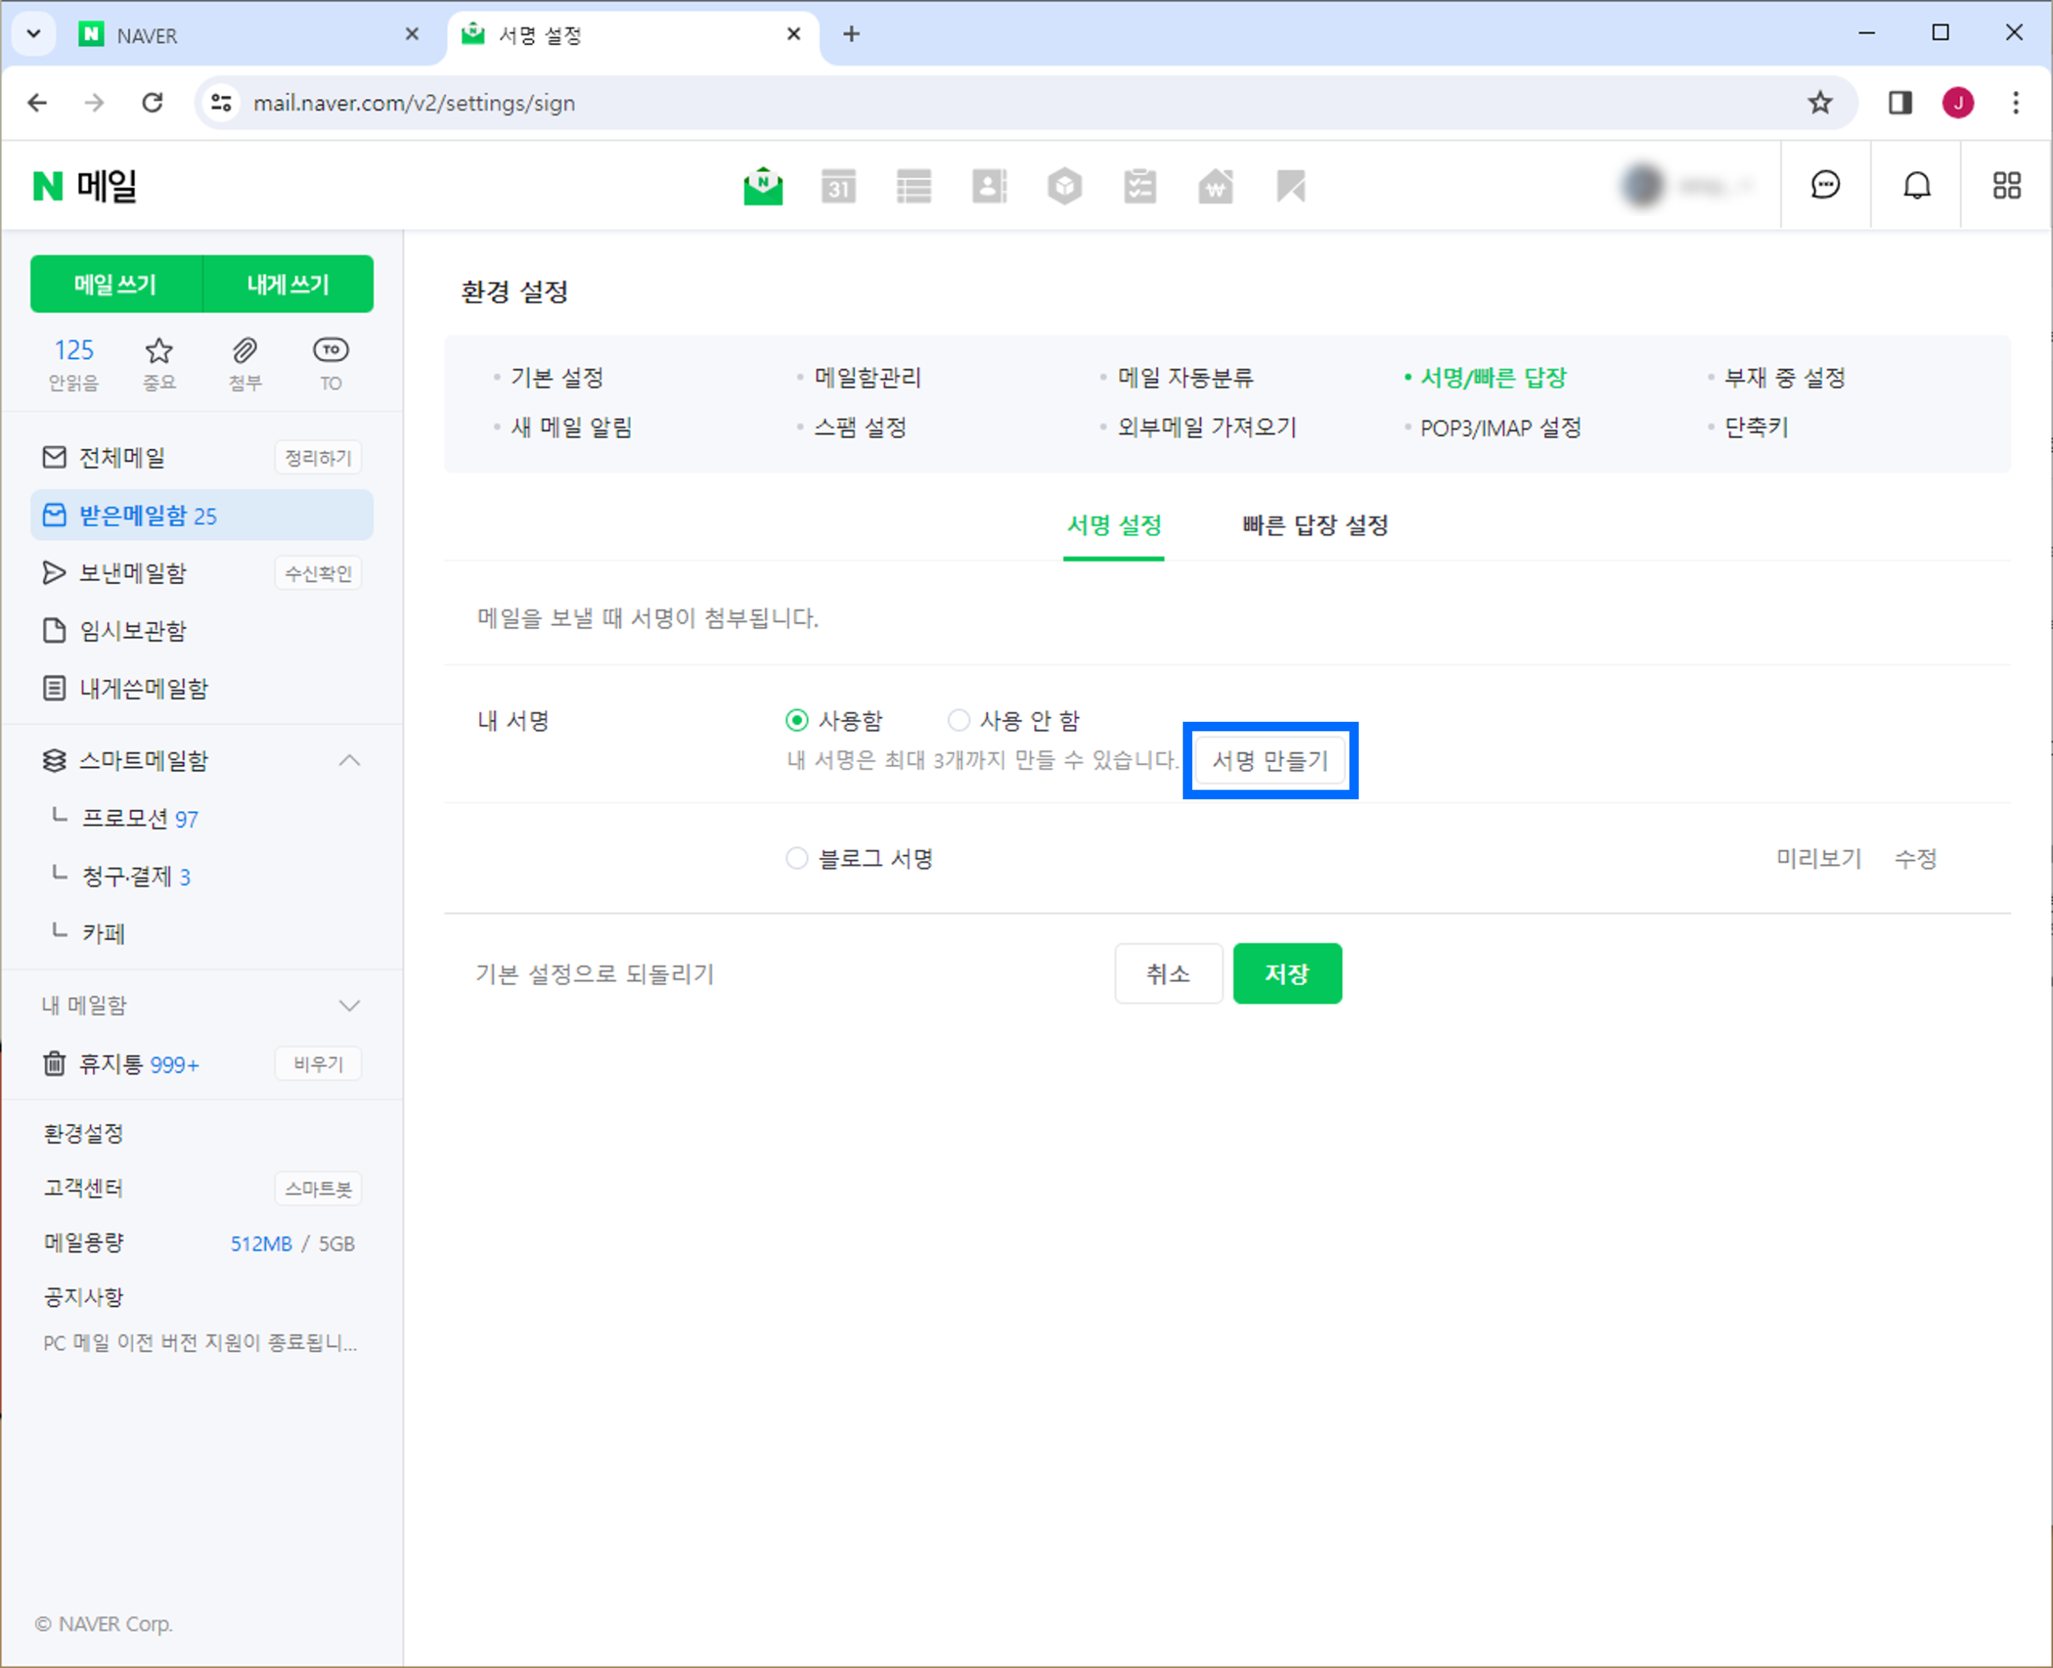
Task: Open the address book icon in header
Action: (989, 186)
